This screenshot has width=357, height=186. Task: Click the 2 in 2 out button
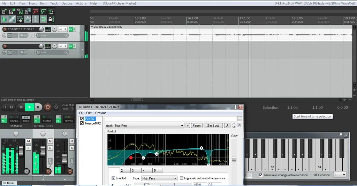click(x=213, y=126)
